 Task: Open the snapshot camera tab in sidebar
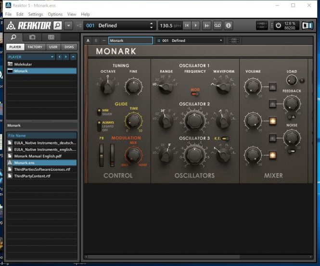pos(32,37)
